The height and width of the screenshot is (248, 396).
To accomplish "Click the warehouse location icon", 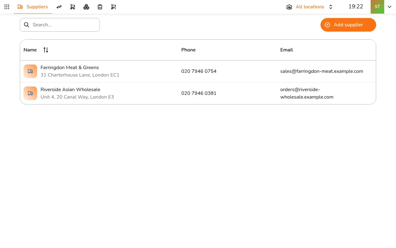I will coord(289,7).
